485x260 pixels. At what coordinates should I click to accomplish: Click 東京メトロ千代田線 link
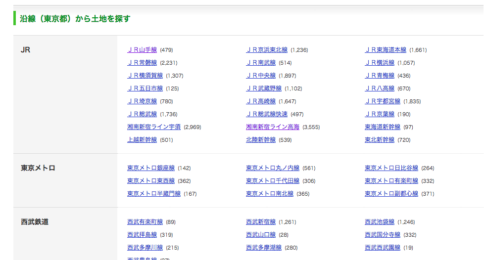point(273,181)
